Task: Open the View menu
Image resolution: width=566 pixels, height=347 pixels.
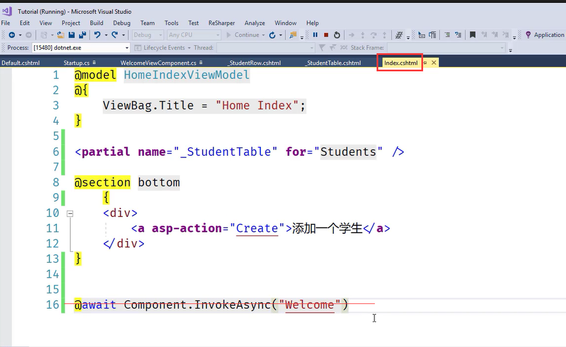Action: [45, 23]
